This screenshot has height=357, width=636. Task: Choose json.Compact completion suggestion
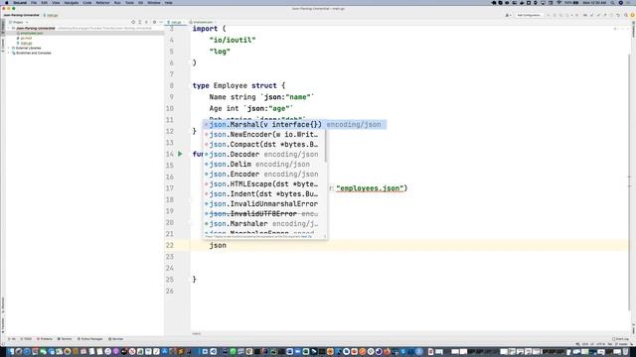pyautogui.click(x=264, y=145)
